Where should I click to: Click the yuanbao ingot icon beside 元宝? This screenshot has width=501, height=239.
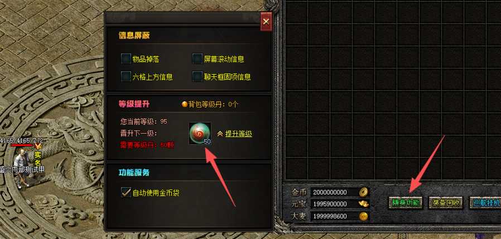pyautogui.click(x=363, y=203)
